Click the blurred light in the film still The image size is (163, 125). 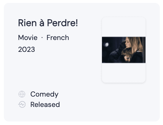pos(106,44)
